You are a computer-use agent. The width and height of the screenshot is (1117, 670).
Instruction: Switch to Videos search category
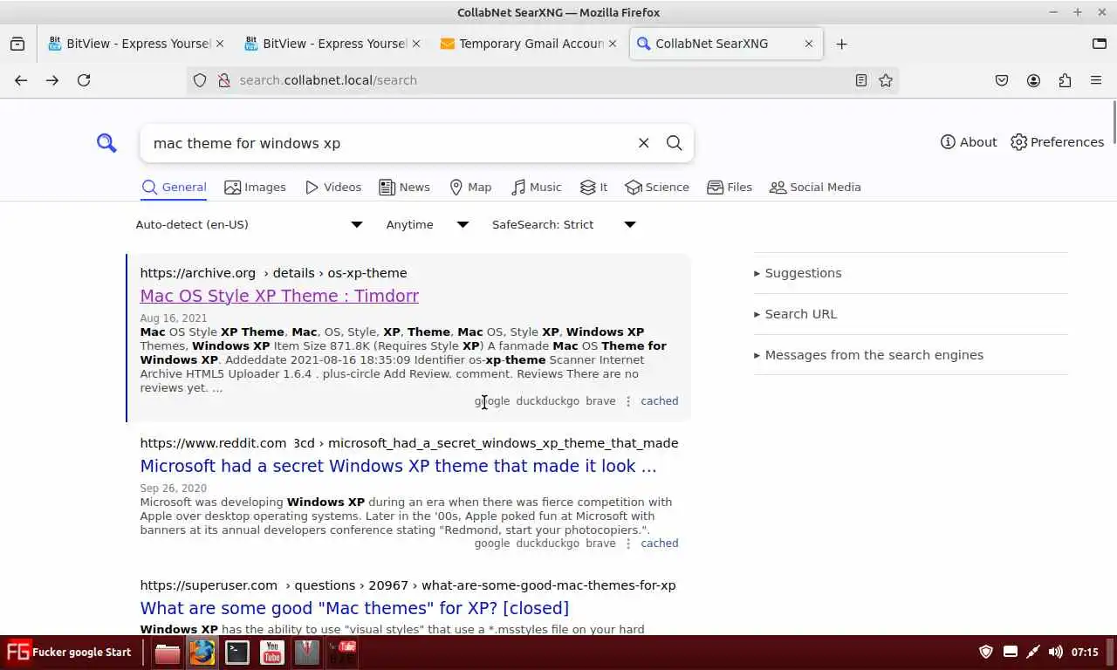(332, 187)
